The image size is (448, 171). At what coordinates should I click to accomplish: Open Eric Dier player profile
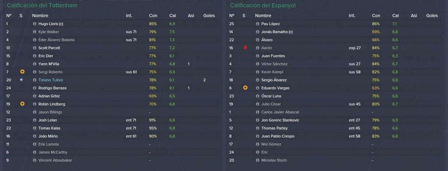pyautogui.click(x=45, y=56)
